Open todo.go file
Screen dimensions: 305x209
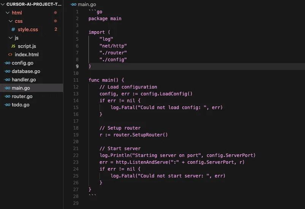21,105
